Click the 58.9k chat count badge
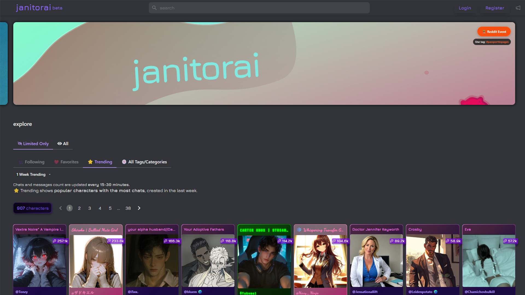Screen dimensions: 525x295 (453, 241)
